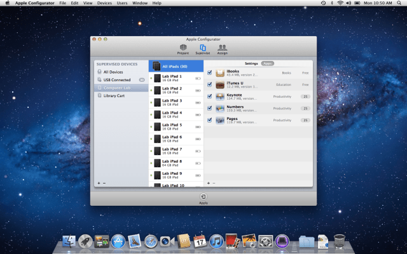The height and width of the screenshot is (254, 407).
Task: Click the Numbers app icon in list
Action: 220,108
